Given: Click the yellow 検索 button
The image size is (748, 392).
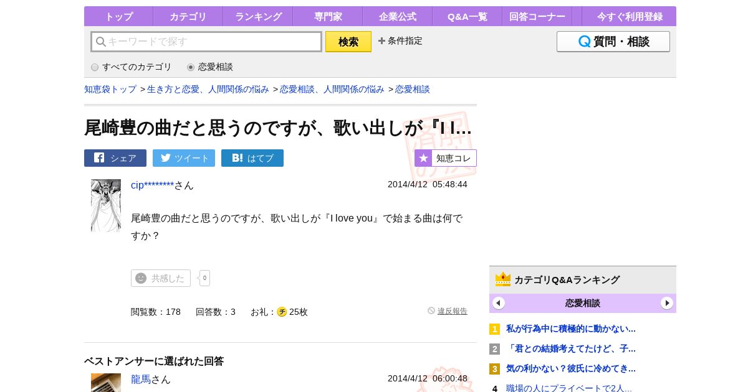Looking at the screenshot, I should [x=348, y=42].
